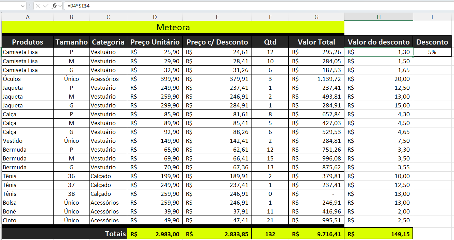Click the Totais label cell
Image resolution: width=454 pixels, height=240 pixels.
[64, 234]
